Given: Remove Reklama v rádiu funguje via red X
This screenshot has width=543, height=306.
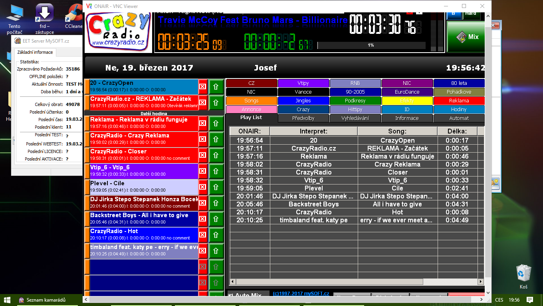Looking at the screenshot, I should point(202,124).
